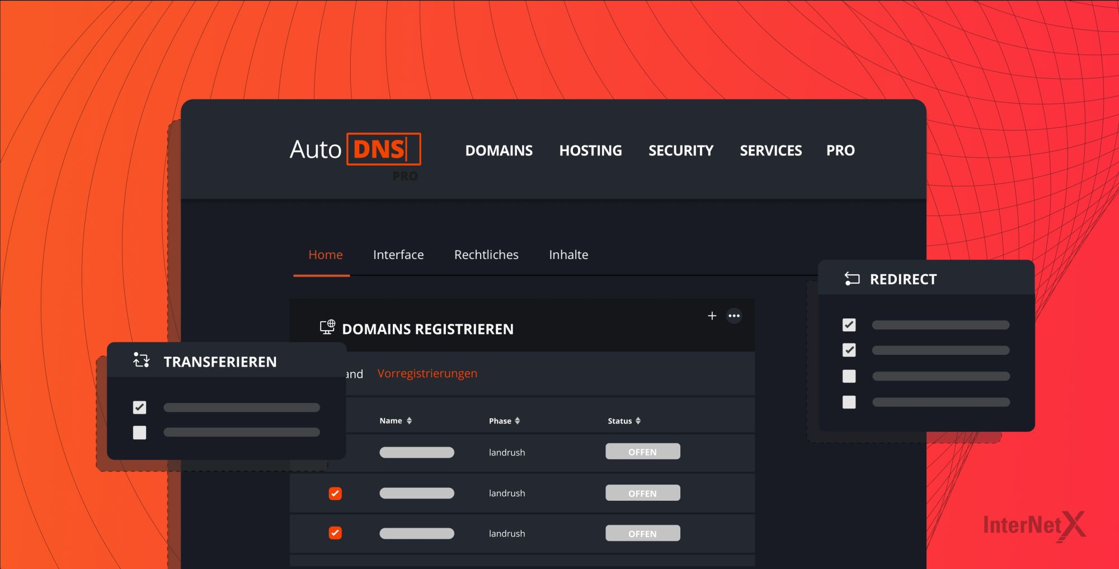Uncheck the second Redirect checkbox
The height and width of the screenshot is (569, 1119).
click(x=849, y=350)
